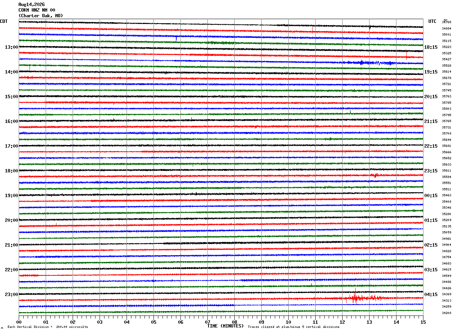Click the CDT time label '15:00'

11,97
